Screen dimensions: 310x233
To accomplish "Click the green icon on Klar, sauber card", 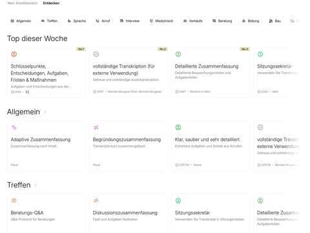I will [178, 127].
